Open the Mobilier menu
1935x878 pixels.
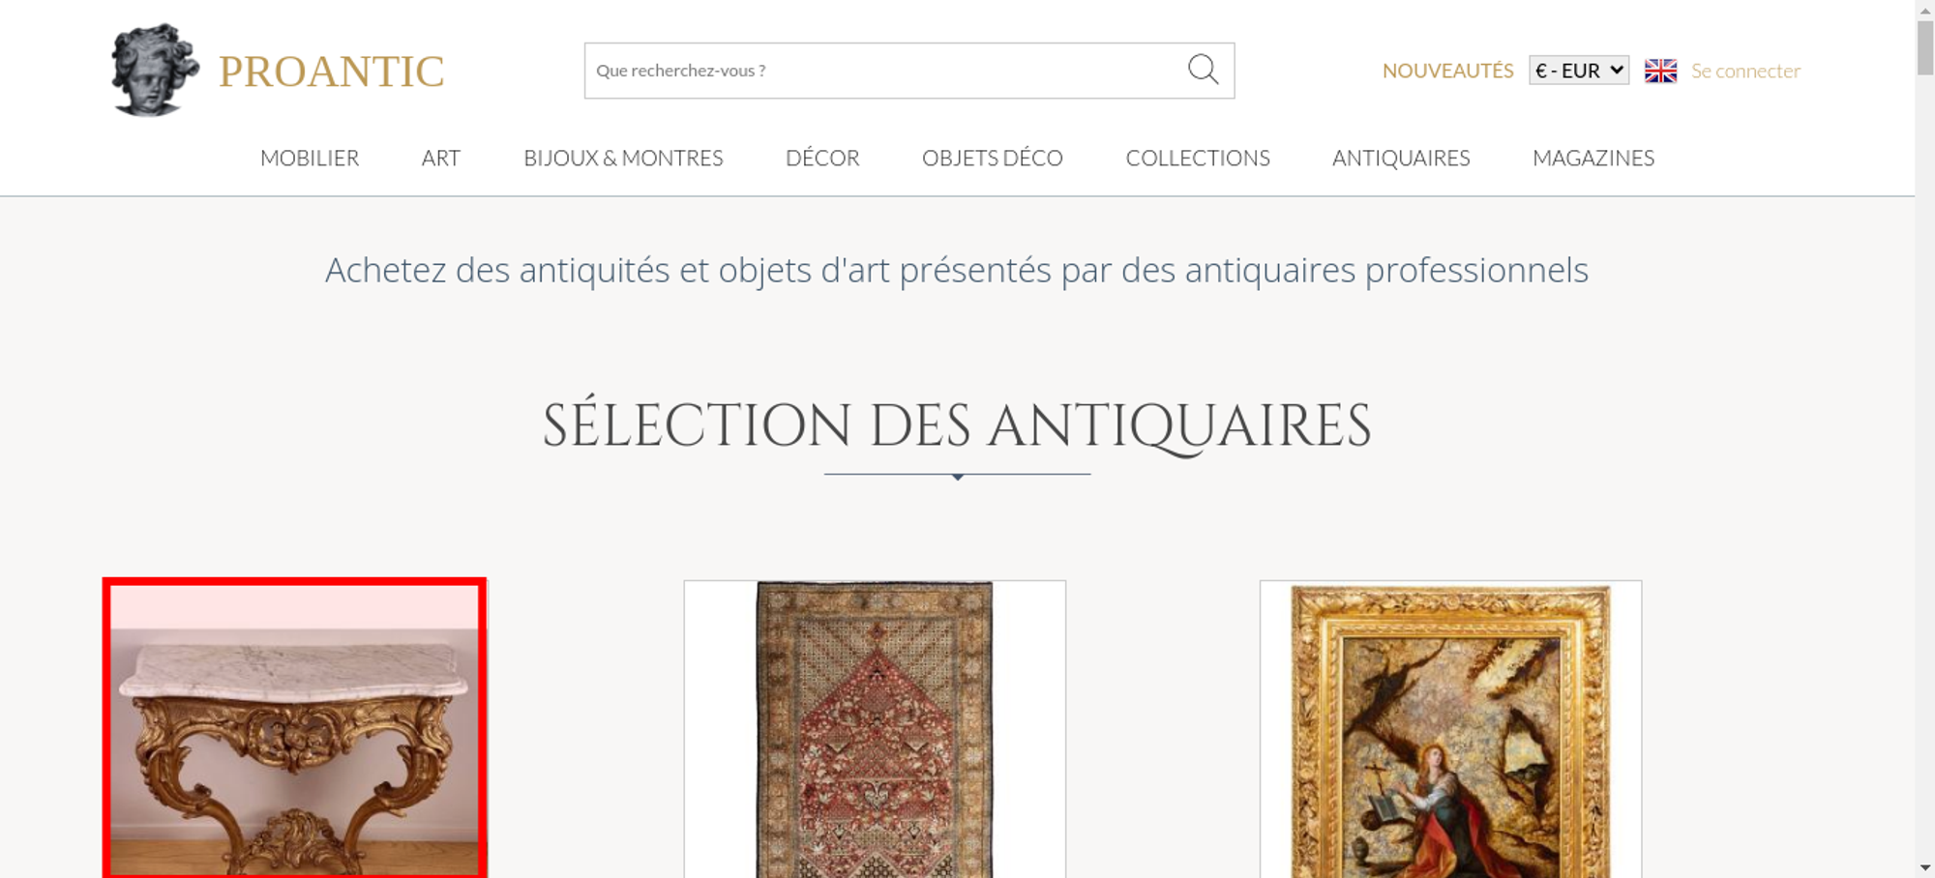click(310, 158)
